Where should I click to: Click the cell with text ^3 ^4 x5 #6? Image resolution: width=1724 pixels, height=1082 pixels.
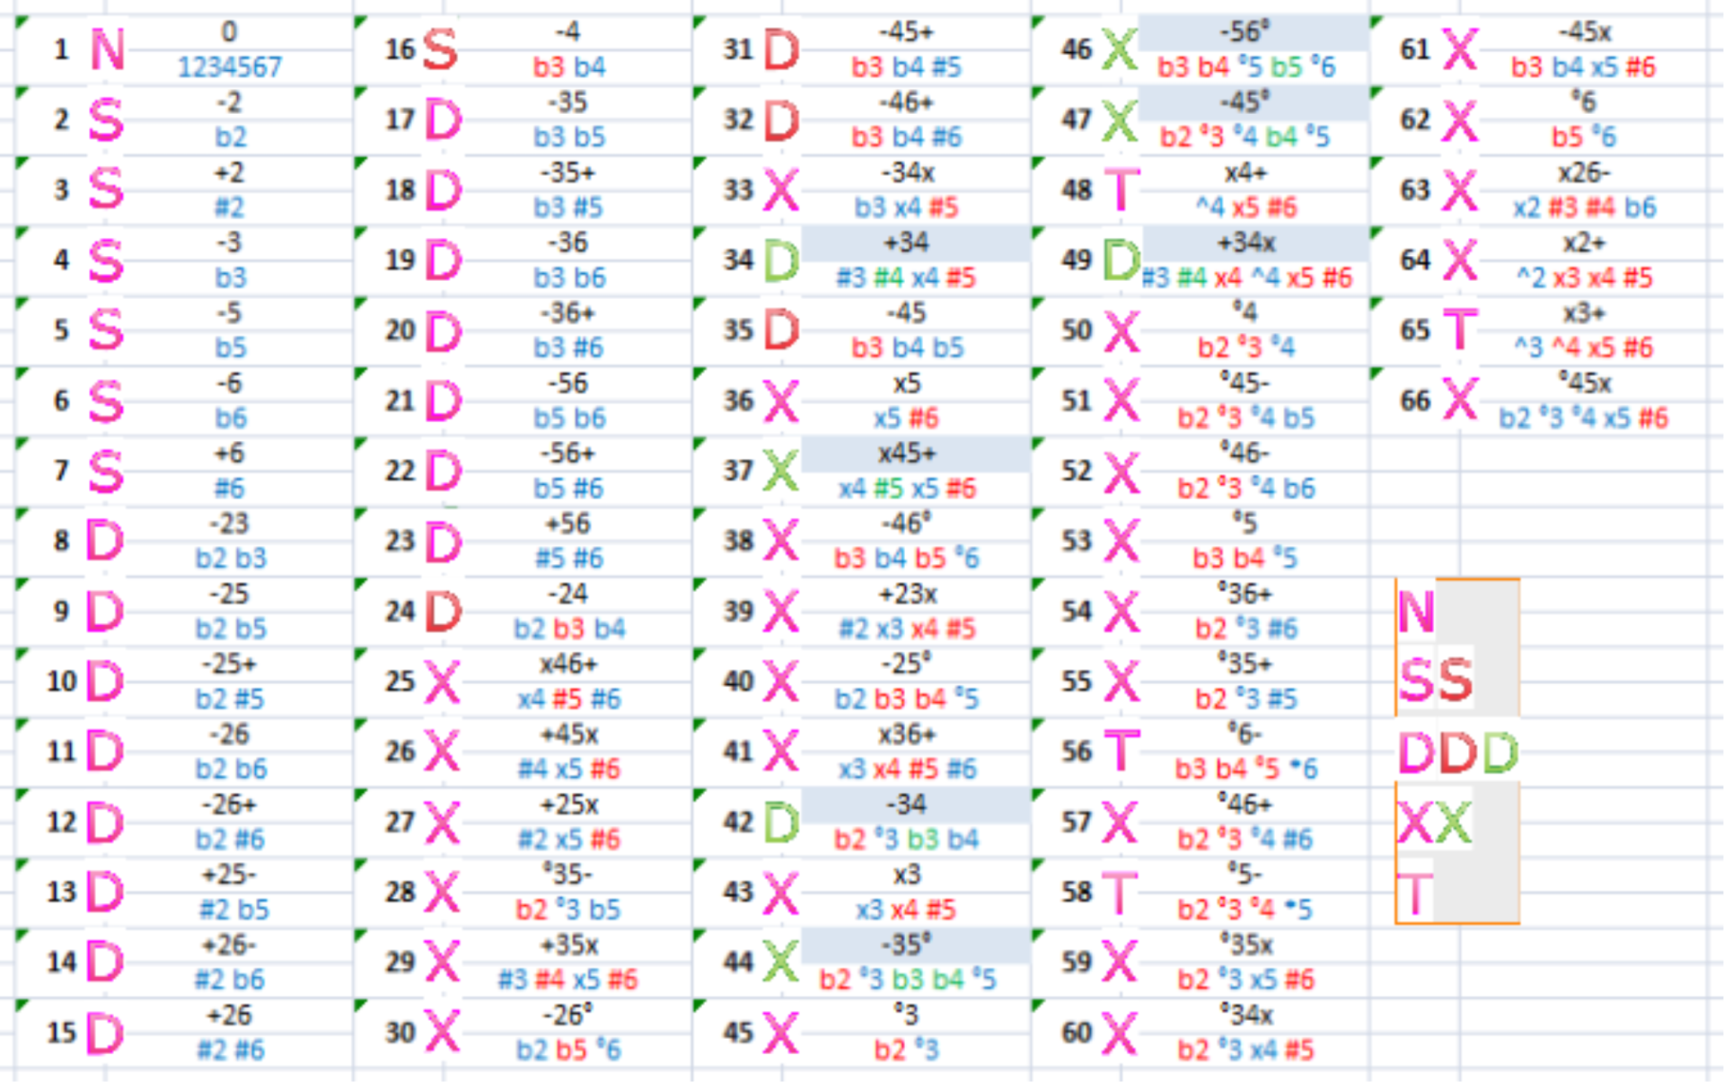coord(1584,347)
